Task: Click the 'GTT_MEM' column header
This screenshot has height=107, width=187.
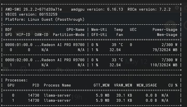Action: [102, 85]
